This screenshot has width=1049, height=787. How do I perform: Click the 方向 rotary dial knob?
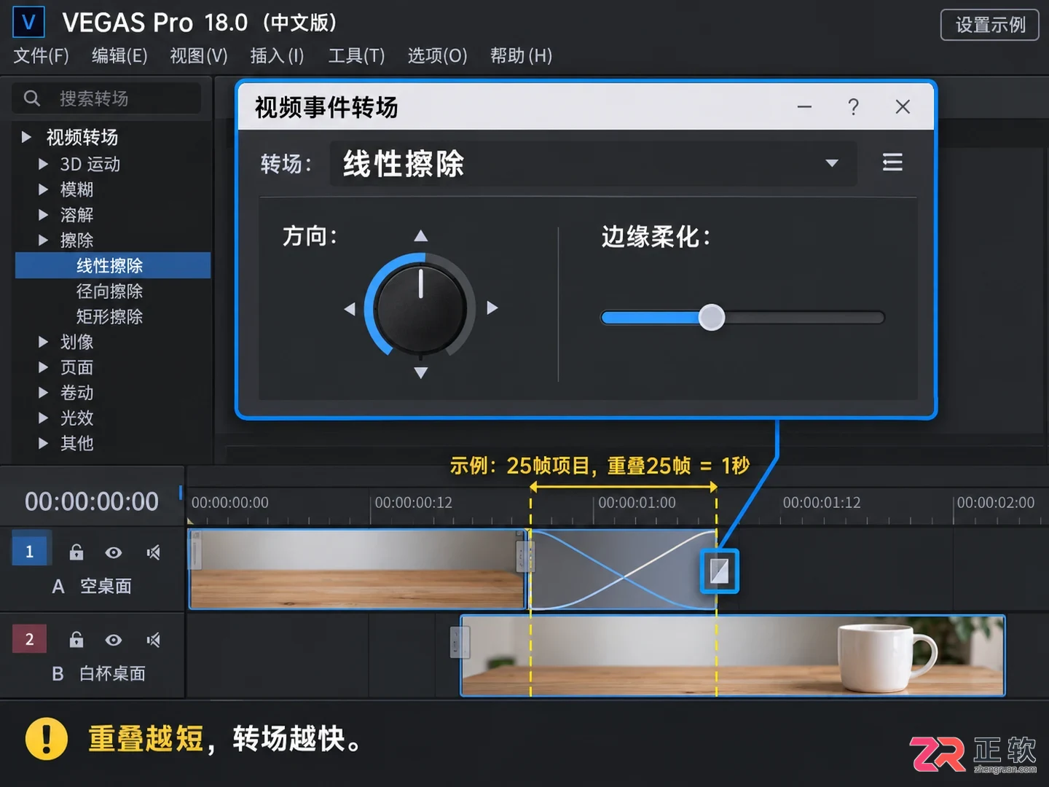pyautogui.click(x=420, y=308)
